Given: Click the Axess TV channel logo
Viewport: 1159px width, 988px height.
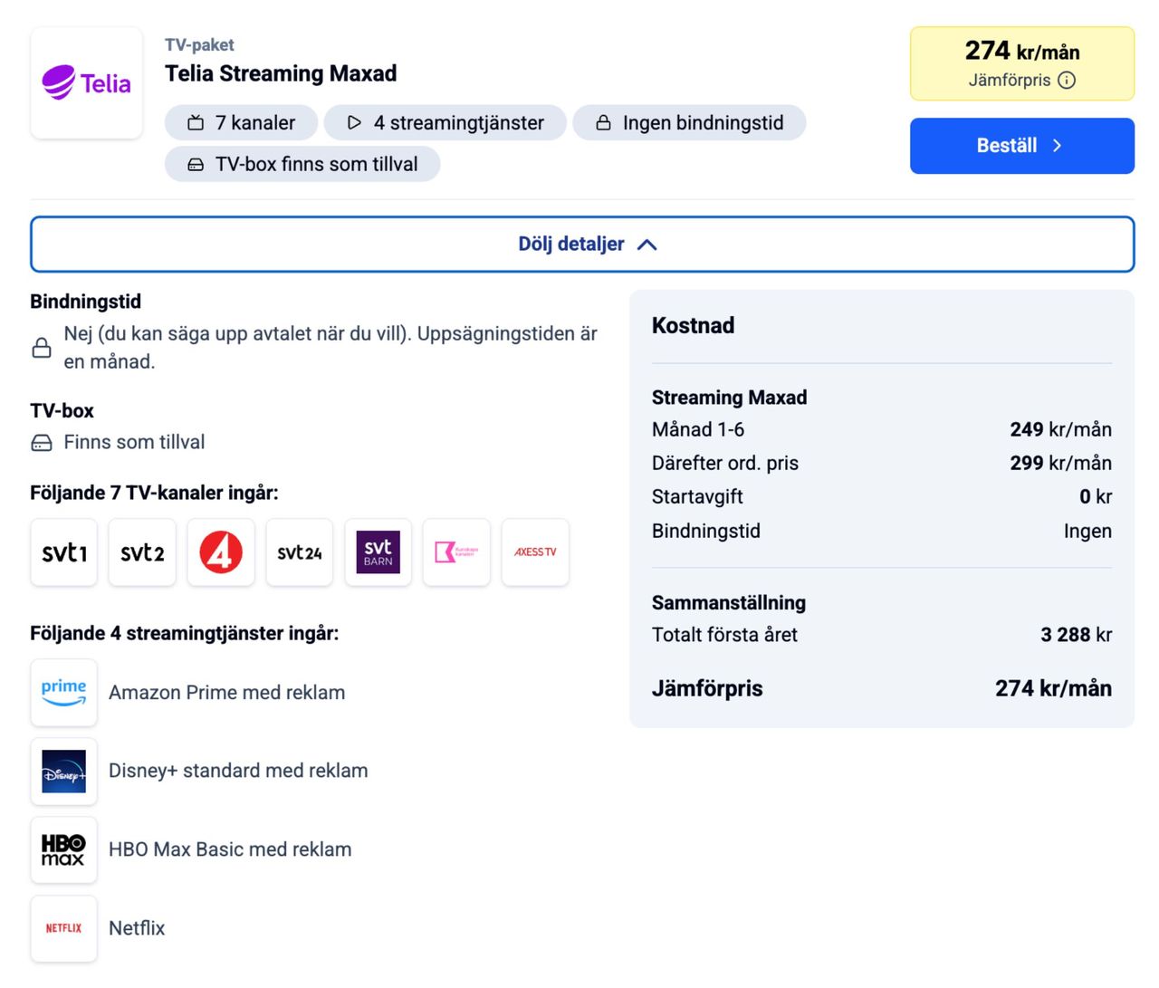Looking at the screenshot, I should [535, 552].
